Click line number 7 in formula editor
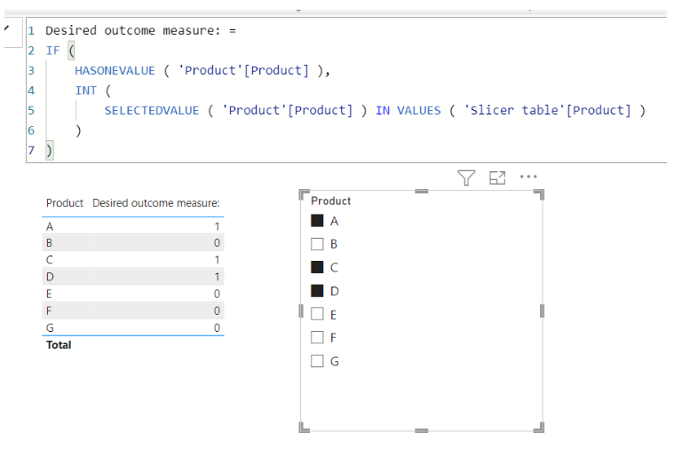Screen dimensions: 674x472 tap(31, 150)
